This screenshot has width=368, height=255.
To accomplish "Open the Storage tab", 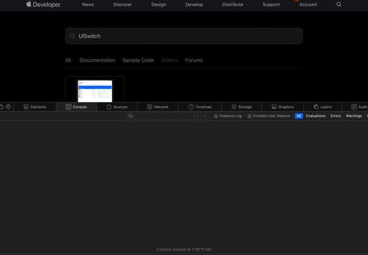I will click(241, 107).
